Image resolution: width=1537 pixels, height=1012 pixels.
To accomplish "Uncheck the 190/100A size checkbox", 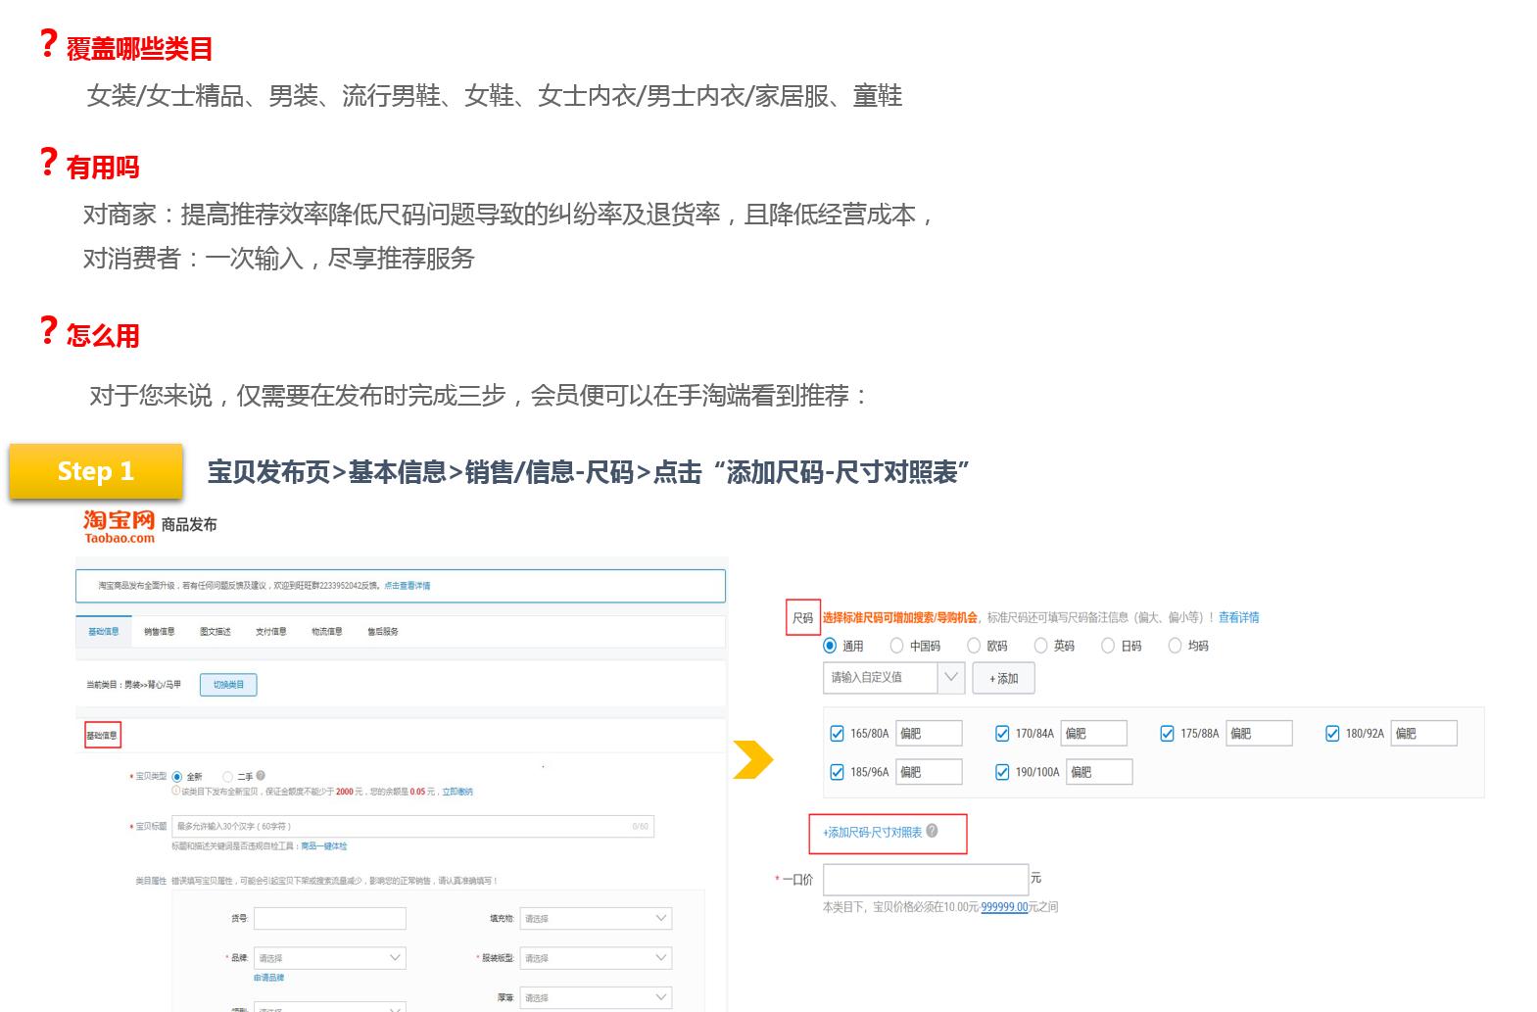I will [x=1002, y=772].
